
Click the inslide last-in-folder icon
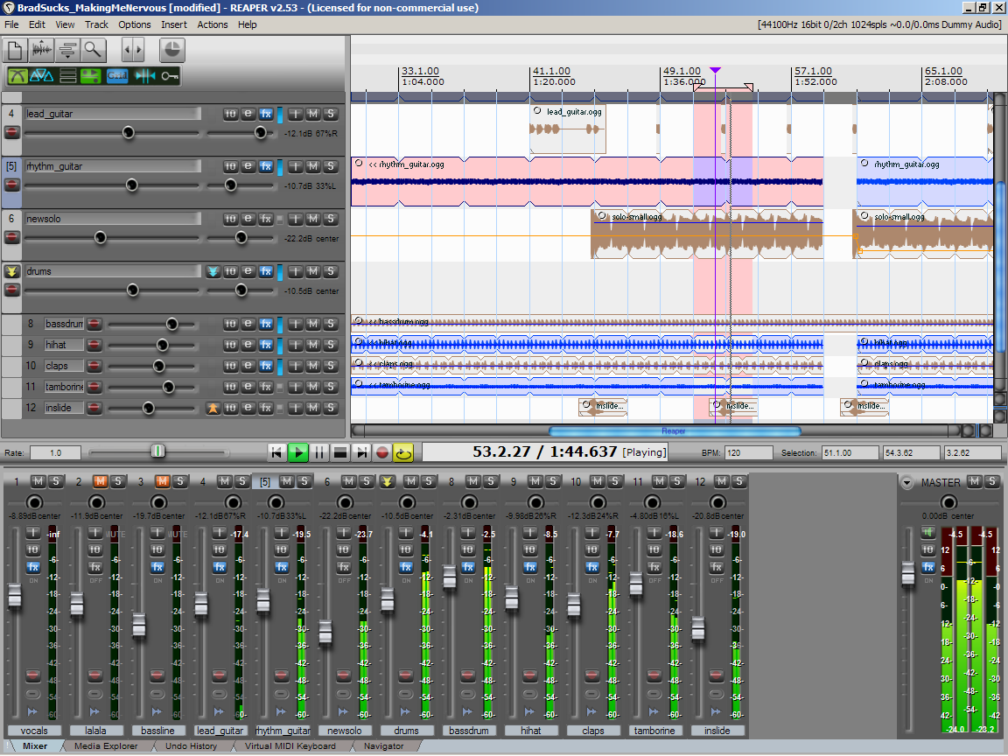coord(213,408)
